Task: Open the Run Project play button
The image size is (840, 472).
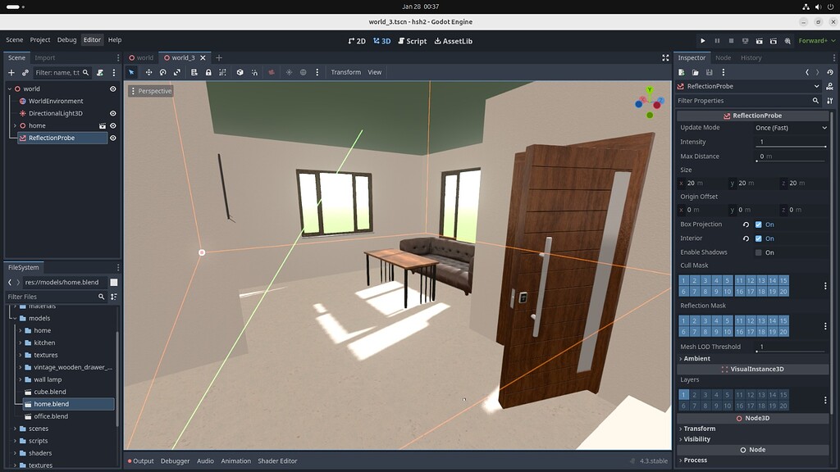Action: point(702,39)
